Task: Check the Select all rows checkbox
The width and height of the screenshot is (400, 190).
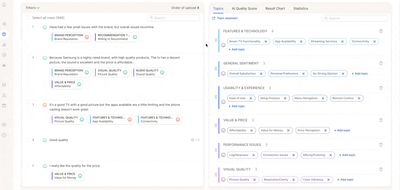Action: [28, 18]
